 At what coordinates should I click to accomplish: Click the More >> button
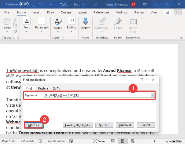pos(34,125)
